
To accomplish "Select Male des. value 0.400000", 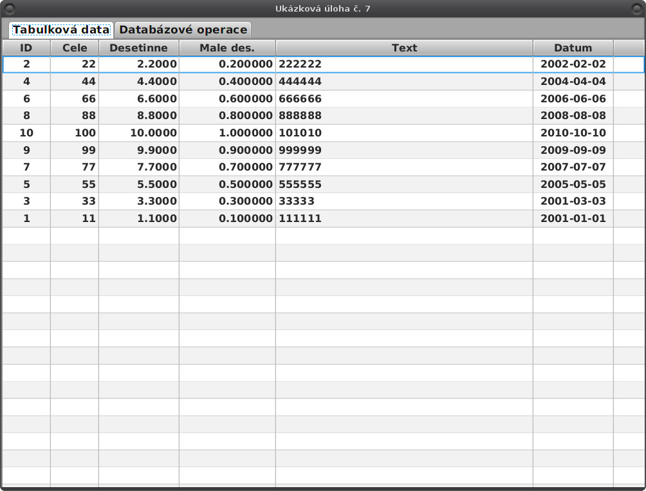I will tap(227, 82).
